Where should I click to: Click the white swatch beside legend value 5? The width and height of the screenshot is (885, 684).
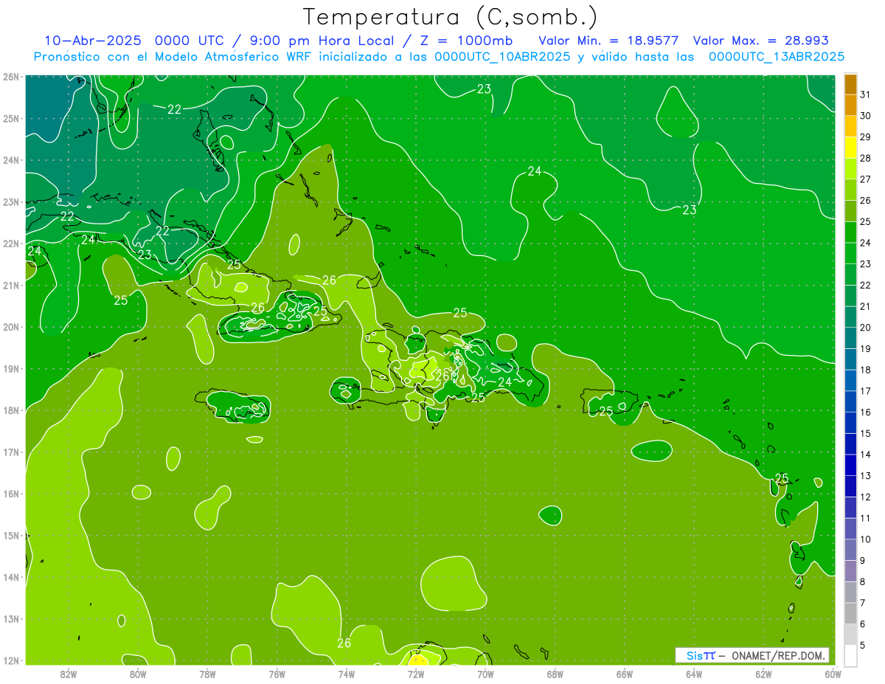click(851, 655)
